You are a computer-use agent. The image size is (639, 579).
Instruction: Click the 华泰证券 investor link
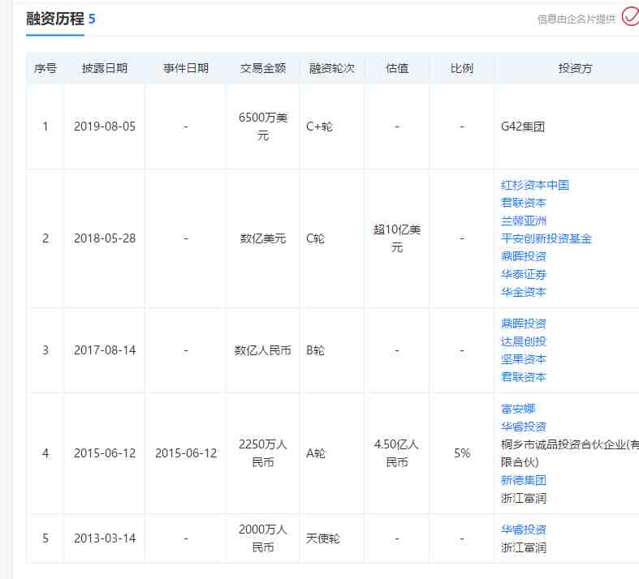point(523,274)
